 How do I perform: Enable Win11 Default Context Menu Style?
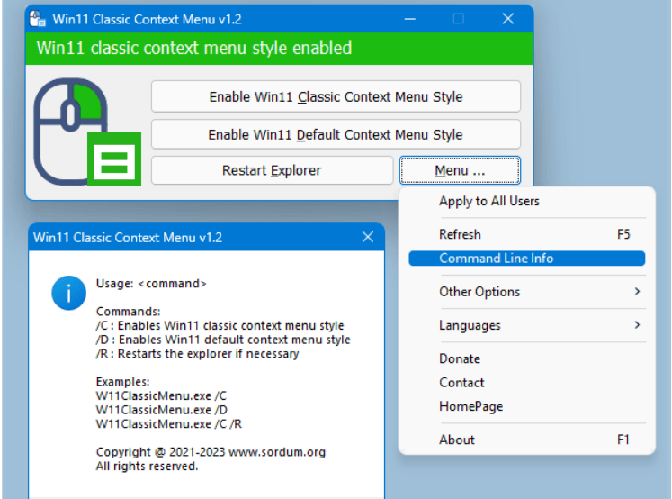click(336, 135)
